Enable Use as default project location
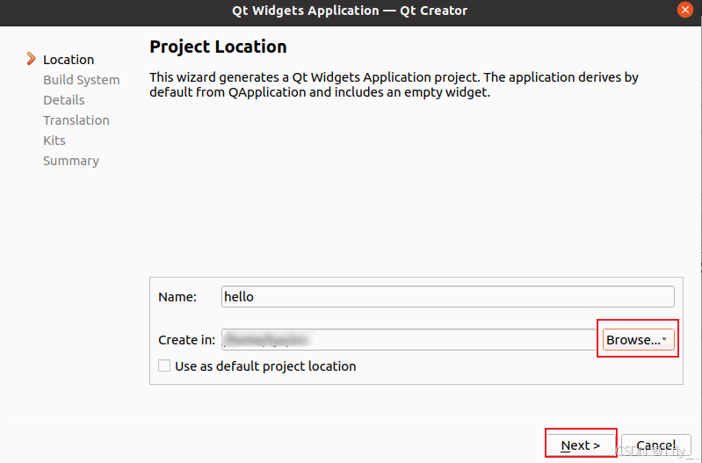The height and width of the screenshot is (463, 702). pos(164,365)
